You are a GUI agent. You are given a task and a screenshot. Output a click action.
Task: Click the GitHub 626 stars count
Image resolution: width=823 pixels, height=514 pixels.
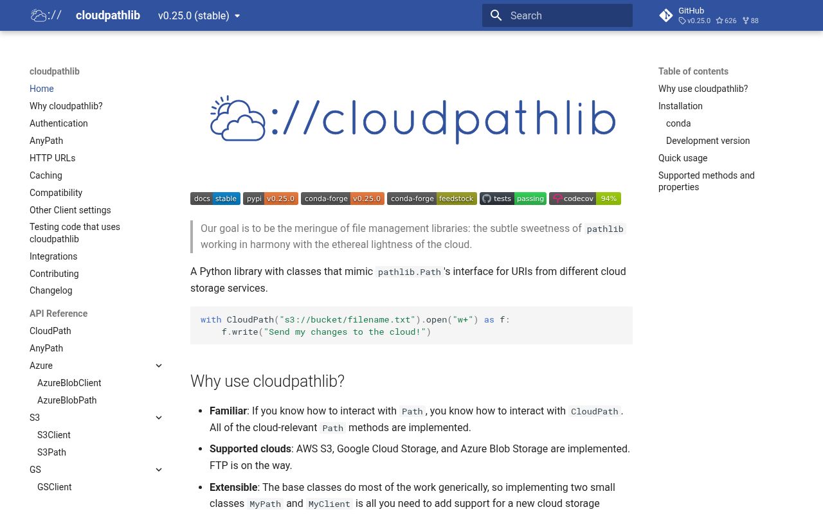coord(726,21)
